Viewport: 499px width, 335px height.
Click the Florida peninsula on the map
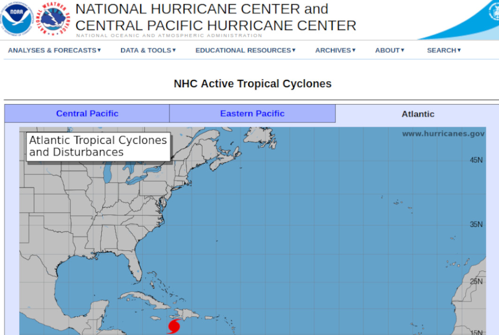[135, 269]
